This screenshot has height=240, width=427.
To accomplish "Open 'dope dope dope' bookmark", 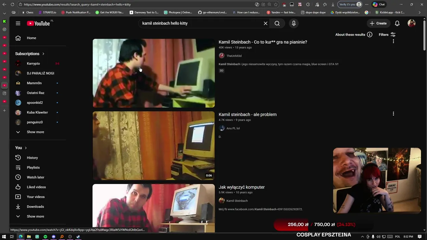I will pos(313,12).
